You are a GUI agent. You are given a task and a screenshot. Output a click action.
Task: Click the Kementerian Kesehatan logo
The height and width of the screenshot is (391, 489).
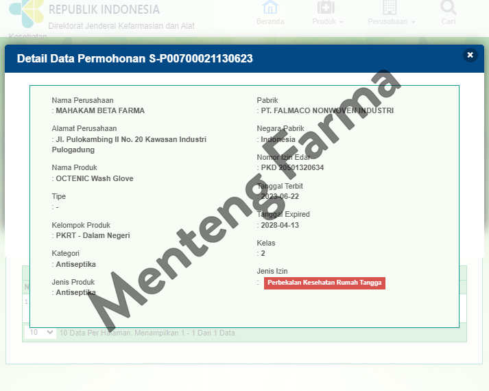[26, 12]
